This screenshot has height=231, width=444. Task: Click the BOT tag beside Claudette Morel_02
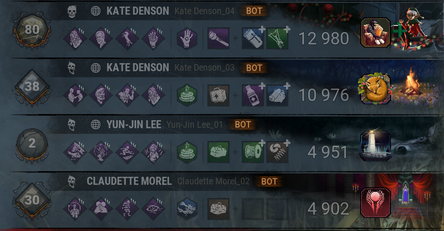click(269, 181)
